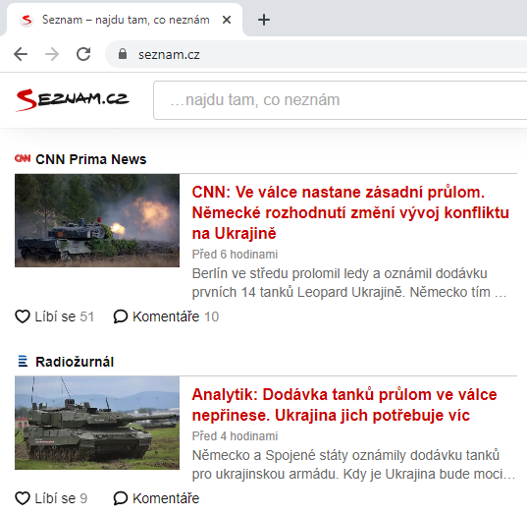Viewport: 527px width, 517px height.
Task: Like the CNN article via heart icon
Action: pyautogui.click(x=23, y=316)
